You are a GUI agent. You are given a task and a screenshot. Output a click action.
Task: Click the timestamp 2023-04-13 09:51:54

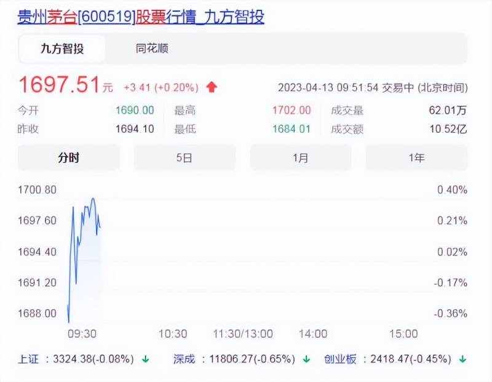point(328,87)
